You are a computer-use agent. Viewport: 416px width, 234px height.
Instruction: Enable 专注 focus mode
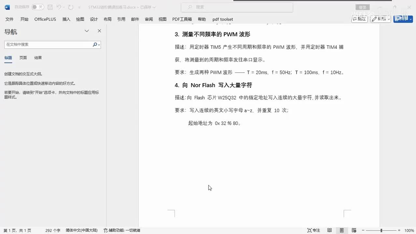coord(314,230)
